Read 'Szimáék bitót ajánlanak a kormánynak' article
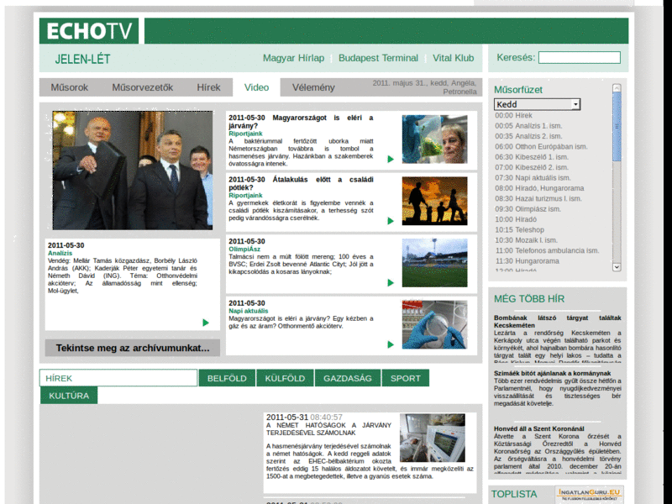The height and width of the screenshot is (504, 672). point(552,373)
